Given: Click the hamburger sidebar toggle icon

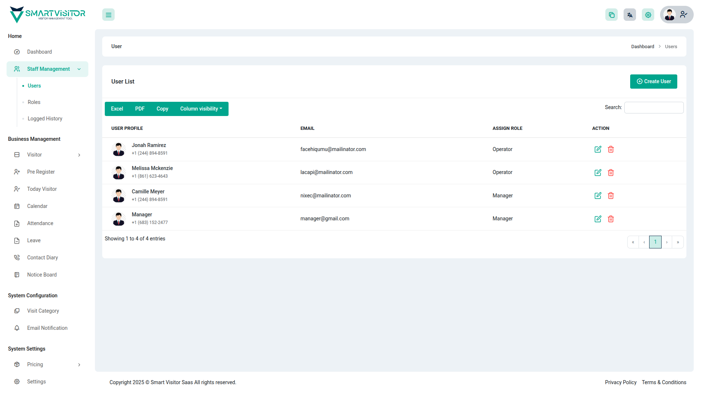Looking at the screenshot, I should [108, 15].
